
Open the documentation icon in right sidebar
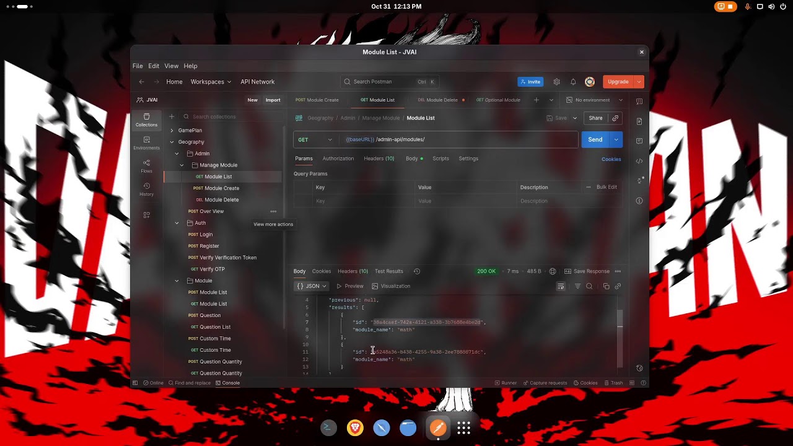(x=639, y=121)
